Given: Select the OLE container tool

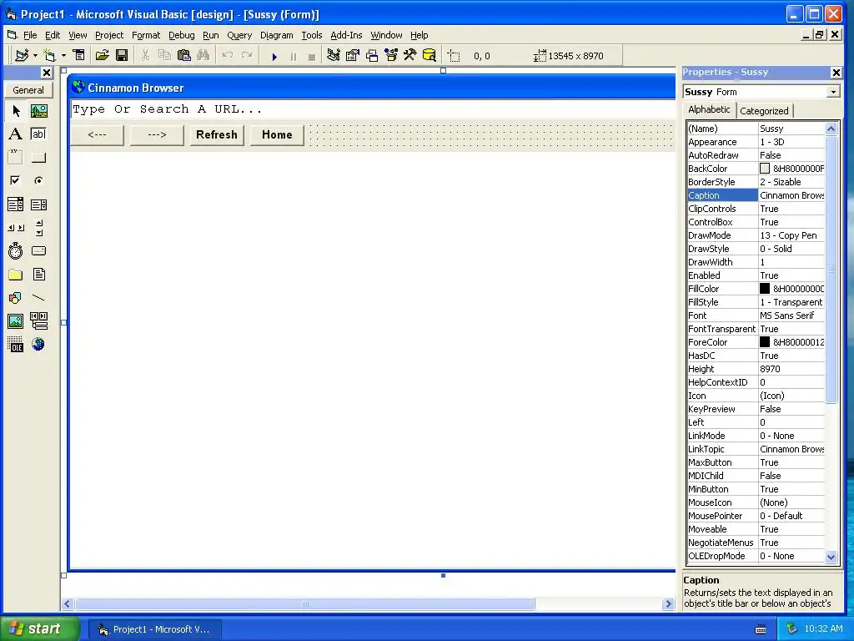Looking at the screenshot, I should tap(15, 345).
